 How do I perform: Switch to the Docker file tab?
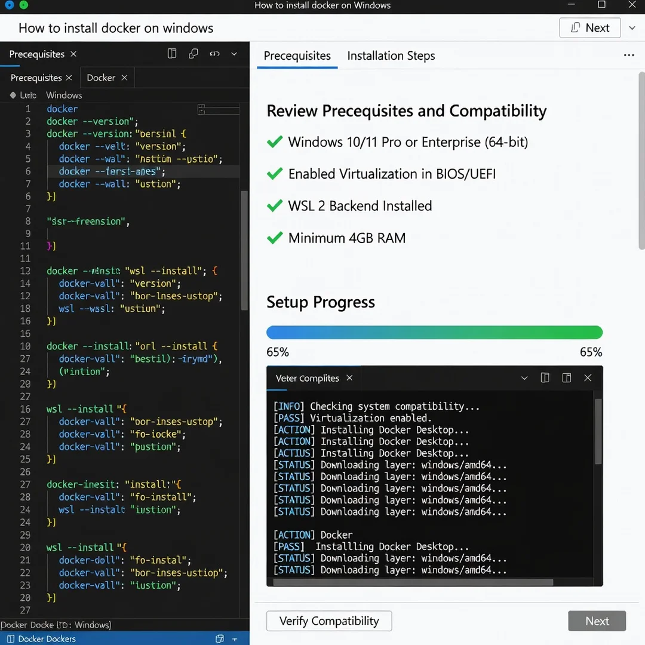pyautogui.click(x=101, y=78)
